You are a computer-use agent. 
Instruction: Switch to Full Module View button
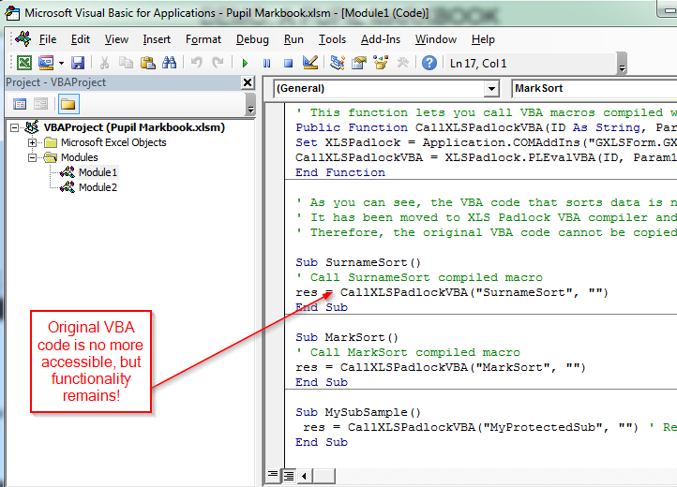point(289,476)
